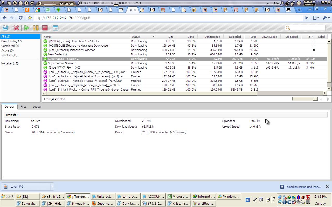
Task: Sort torrents by the Name column header
Action: [x=86, y=37]
